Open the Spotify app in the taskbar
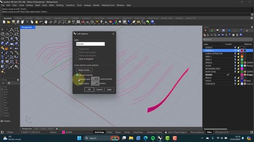The height and width of the screenshot is (142, 254). click(x=153, y=138)
